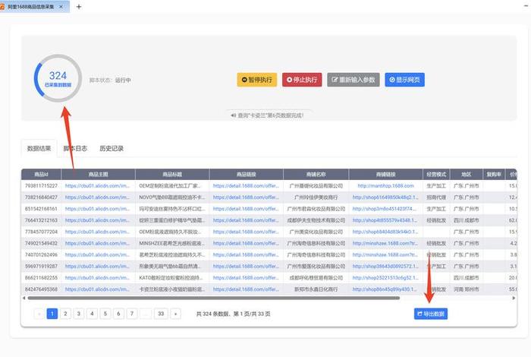
Task: Open a new tab with plus icon
Action: pyautogui.click(x=79, y=6)
